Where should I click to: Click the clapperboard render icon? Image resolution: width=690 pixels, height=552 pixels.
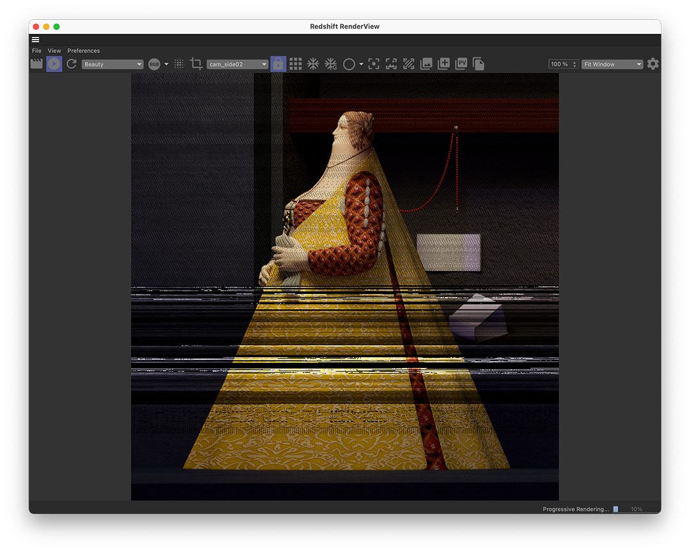(x=36, y=64)
